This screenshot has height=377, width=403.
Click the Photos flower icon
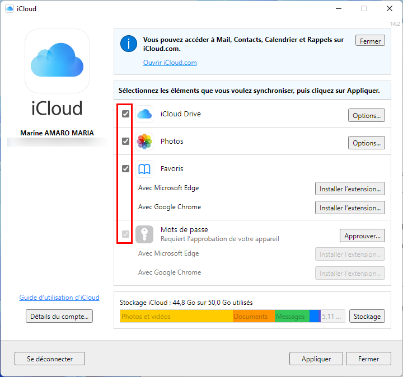tap(144, 142)
